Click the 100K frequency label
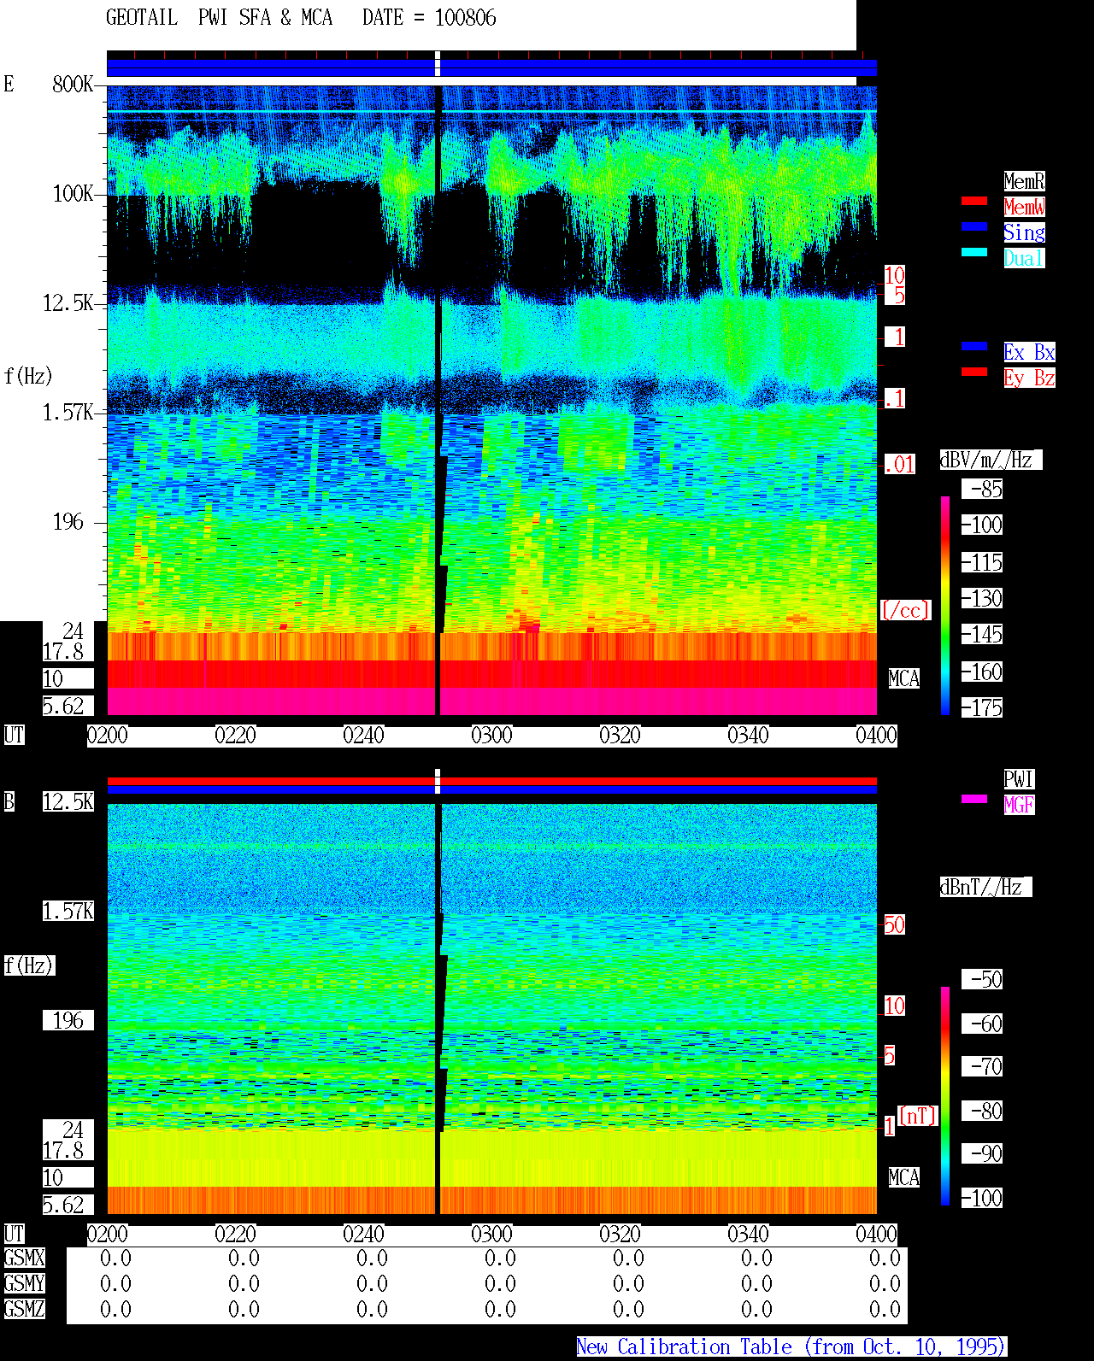 point(73,193)
